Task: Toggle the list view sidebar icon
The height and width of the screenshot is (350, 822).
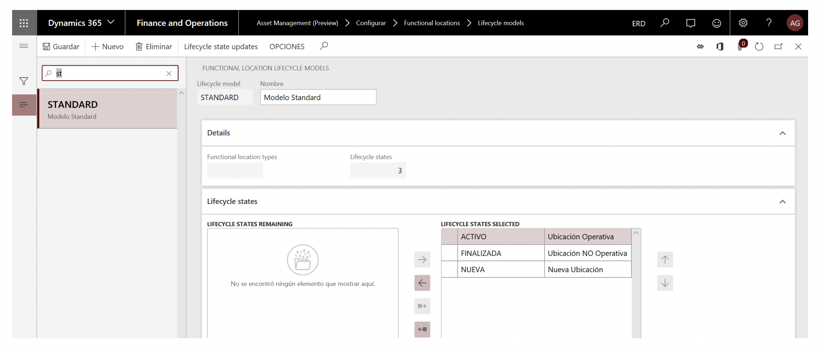Action: 24,105
